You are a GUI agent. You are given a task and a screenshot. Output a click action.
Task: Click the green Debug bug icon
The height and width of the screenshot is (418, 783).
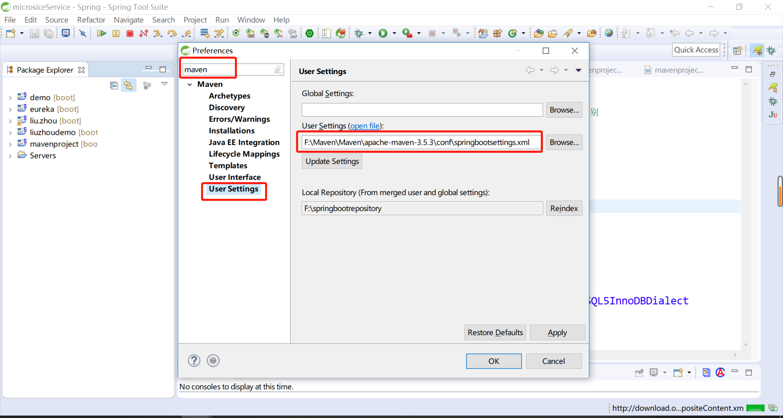point(359,33)
